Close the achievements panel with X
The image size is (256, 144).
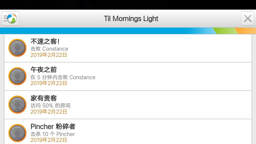click(248, 18)
